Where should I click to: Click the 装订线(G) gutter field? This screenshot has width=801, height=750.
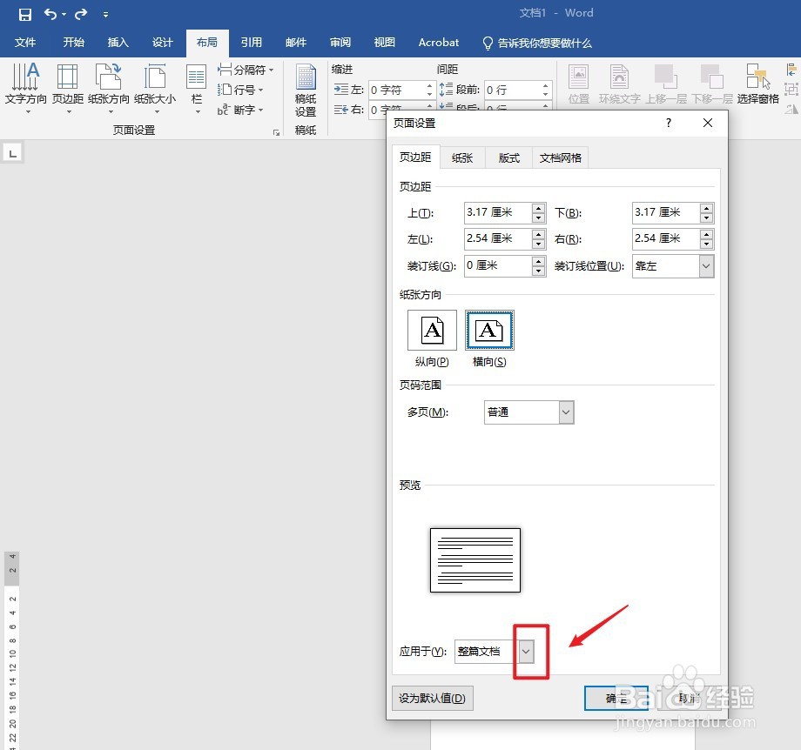[498, 265]
